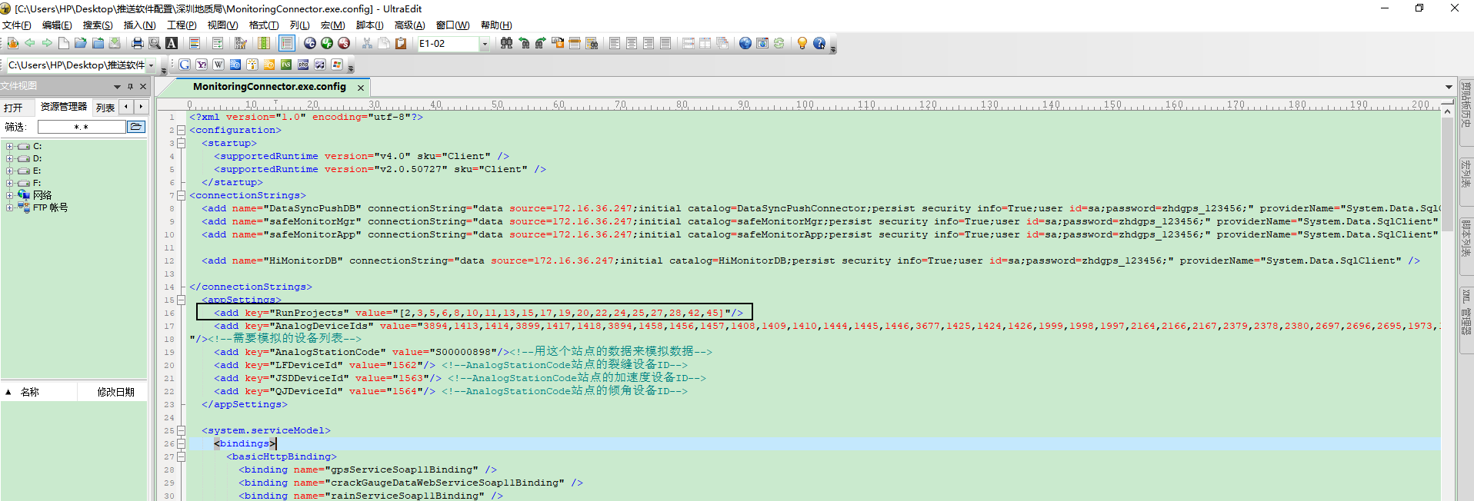
Task: Open Print Preview with the magnifier icon
Action: (155, 44)
